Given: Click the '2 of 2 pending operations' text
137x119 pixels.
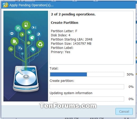Looking at the screenshot, I should [x=73, y=14].
